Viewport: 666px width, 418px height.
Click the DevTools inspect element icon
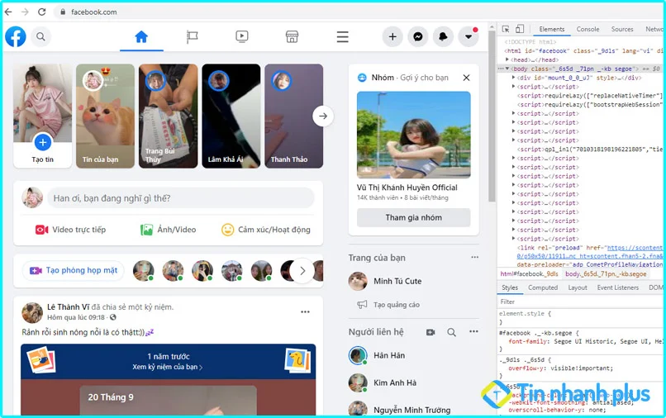[x=506, y=29]
